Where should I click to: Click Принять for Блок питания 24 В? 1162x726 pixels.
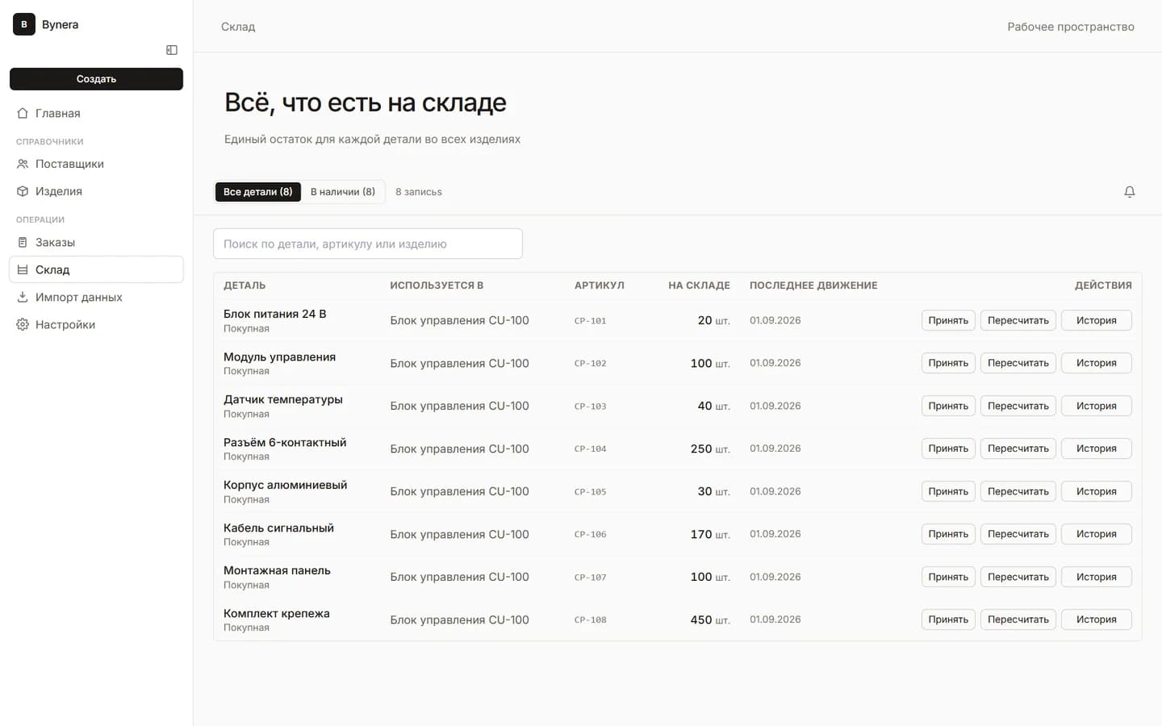[x=948, y=320]
